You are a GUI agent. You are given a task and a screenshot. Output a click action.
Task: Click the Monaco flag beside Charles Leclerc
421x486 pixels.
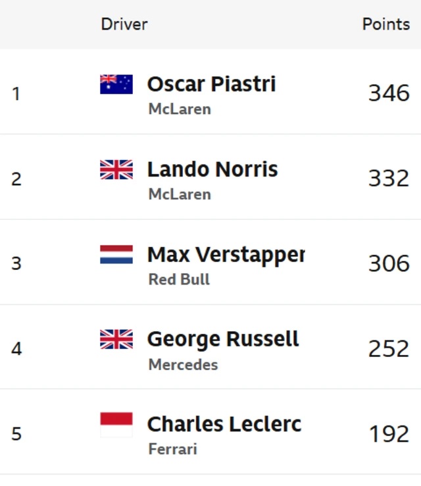coord(116,425)
